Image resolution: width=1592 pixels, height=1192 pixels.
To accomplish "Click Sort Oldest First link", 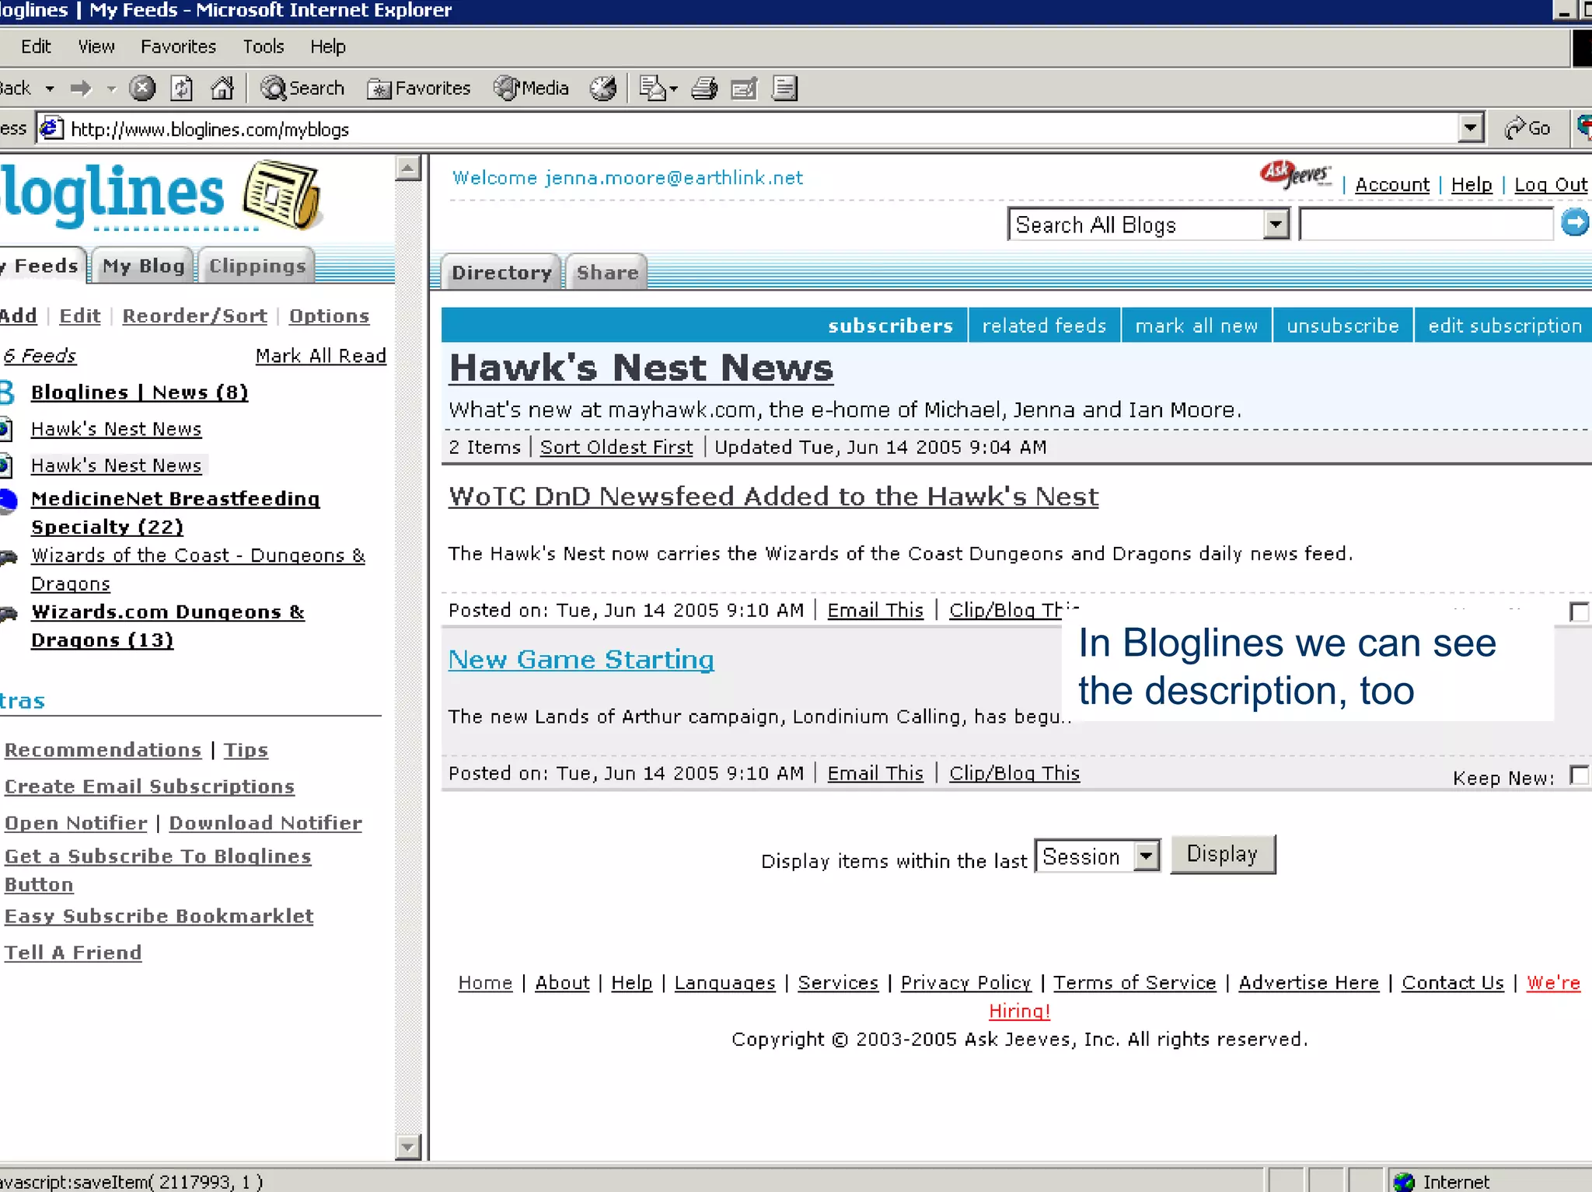I will [x=616, y=448].
